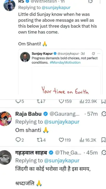Open Sunjay Kapur's avatar in quoted tweet

tap(25, 57)
